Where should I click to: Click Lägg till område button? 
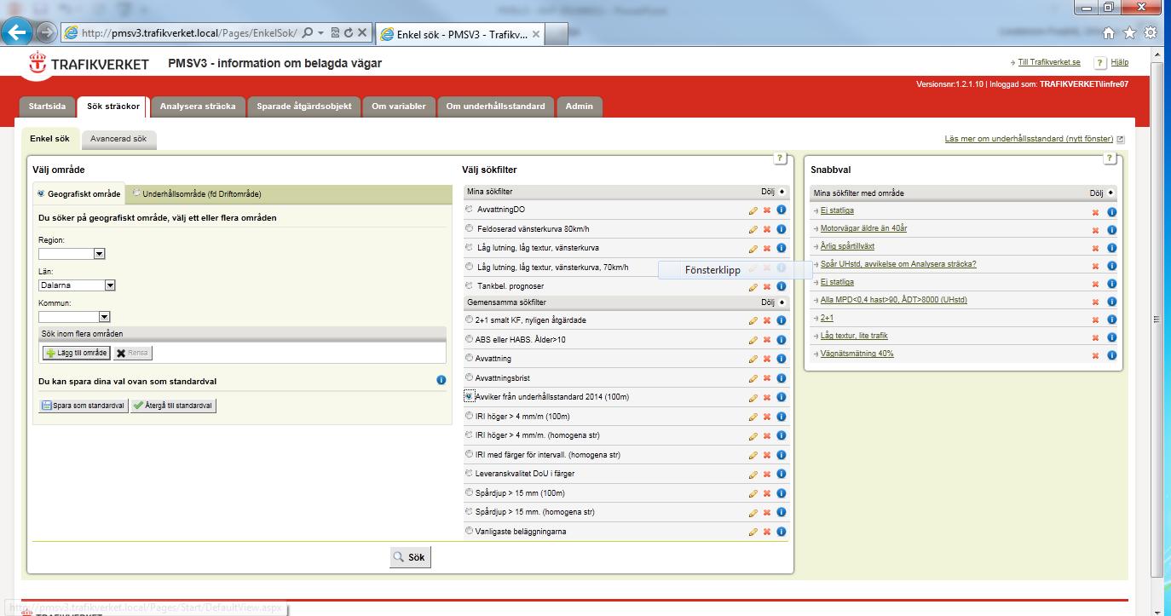77,353
